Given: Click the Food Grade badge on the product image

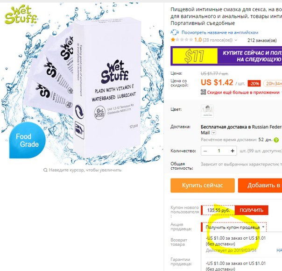Looking at the screenshot, I should [x=28, y=140].
